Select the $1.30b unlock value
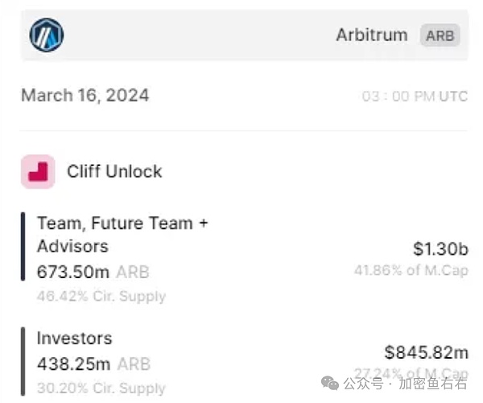This screenshot has height=403, width=483. coord(439,249)
